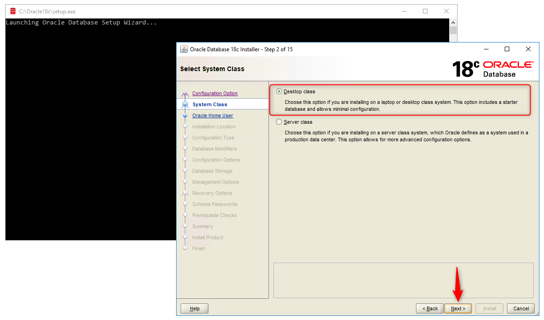This screenshot has height=320, width=544.
Task: Click the 'Select System Class' heading
Action: [212, 69]
